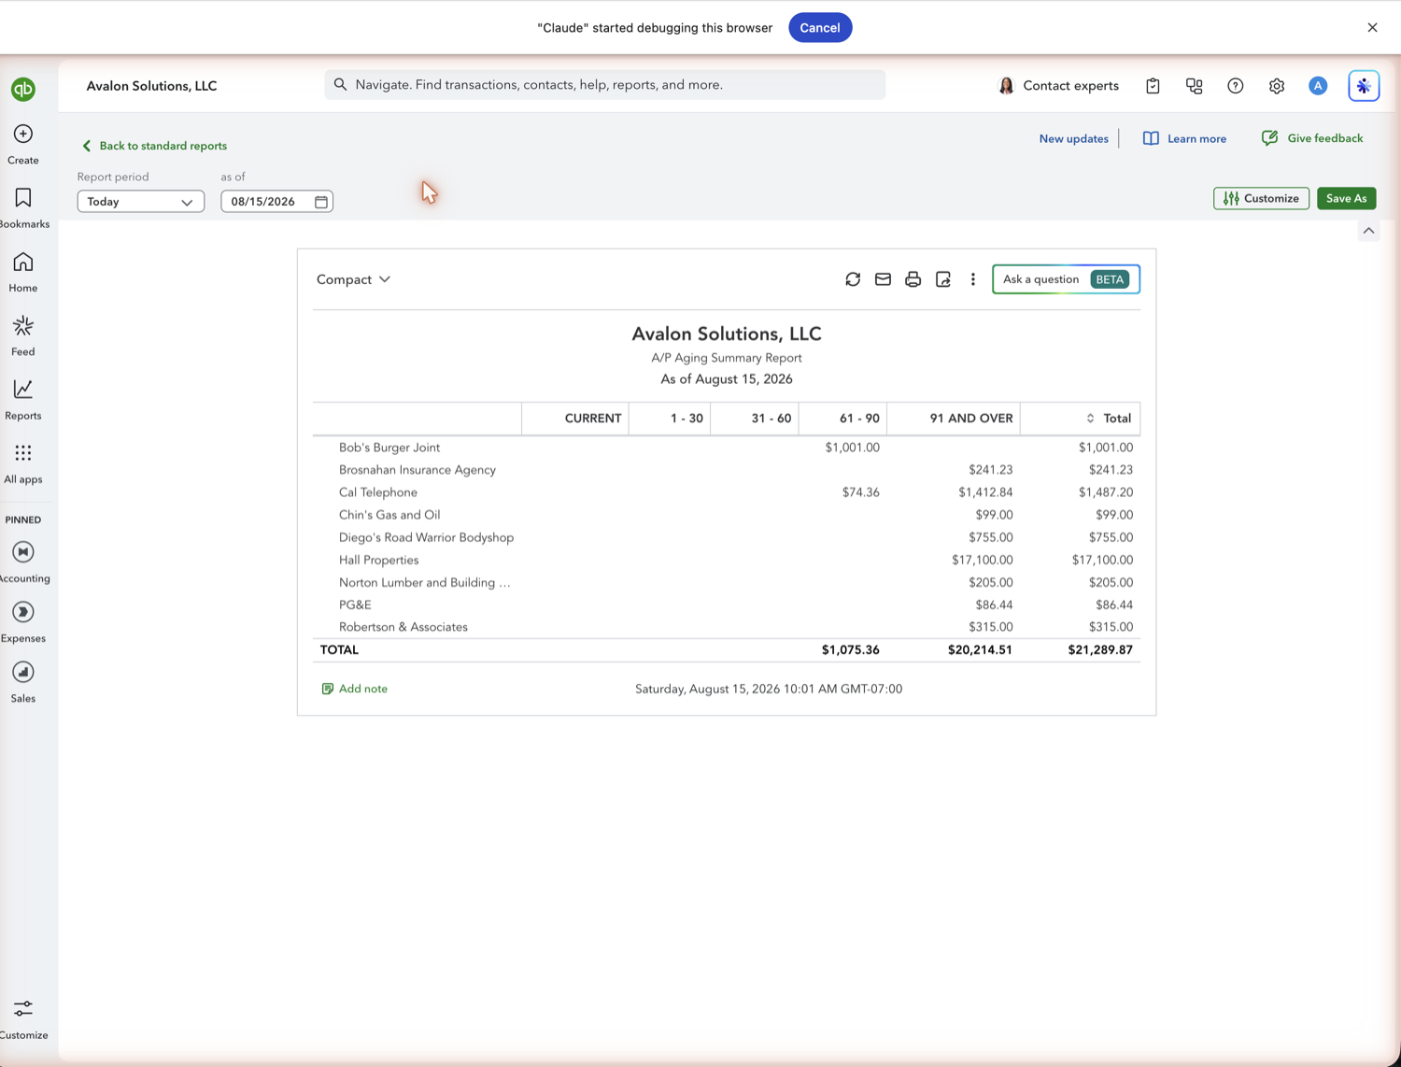Click the Learn more link
Image resolution: width=1401 pixels, height=1067 pixels.
click(1185, 138)
